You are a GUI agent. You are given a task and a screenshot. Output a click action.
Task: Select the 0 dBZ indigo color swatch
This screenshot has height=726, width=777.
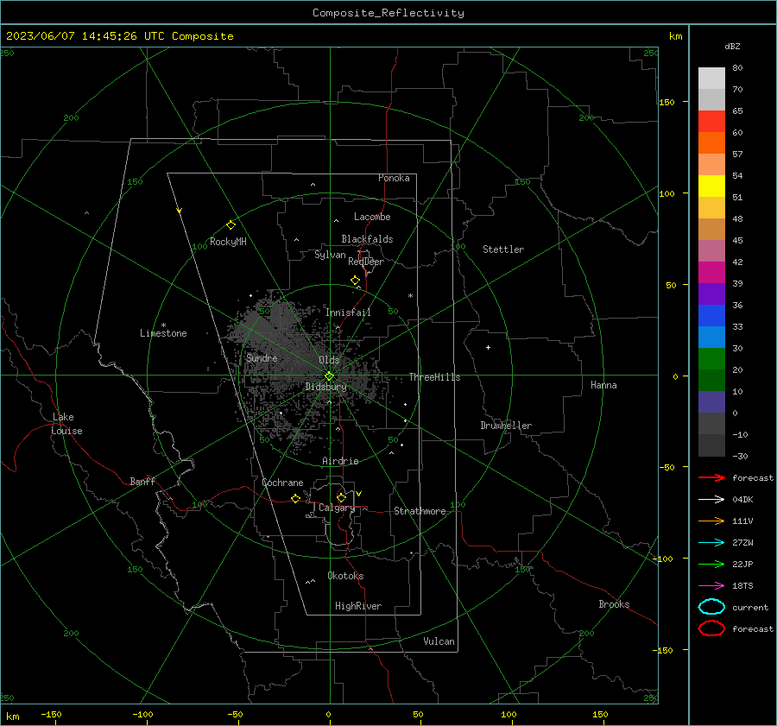(x=711, y=402)
